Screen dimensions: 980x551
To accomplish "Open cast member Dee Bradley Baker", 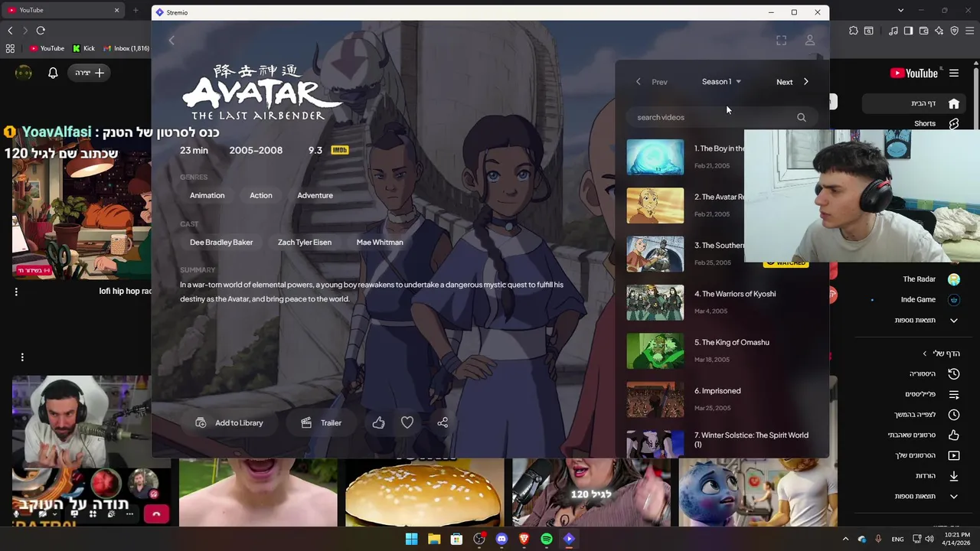I will [221, 242].
